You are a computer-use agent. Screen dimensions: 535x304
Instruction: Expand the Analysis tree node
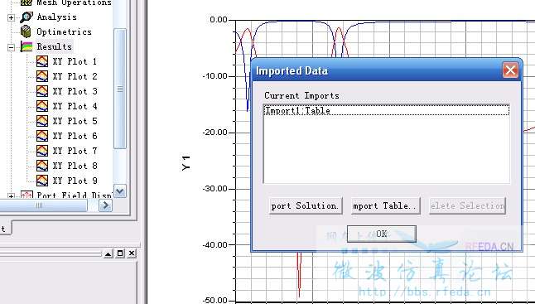click(12, 17)
